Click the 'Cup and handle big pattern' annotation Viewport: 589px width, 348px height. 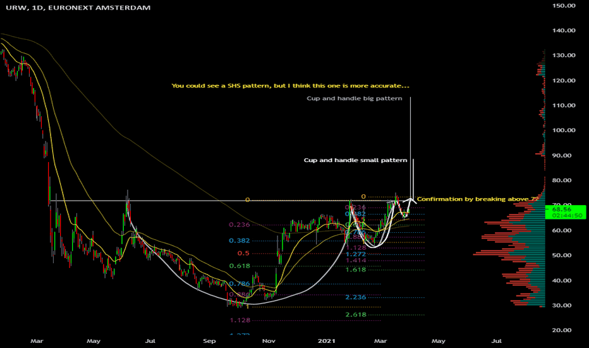tap(355, 99)
